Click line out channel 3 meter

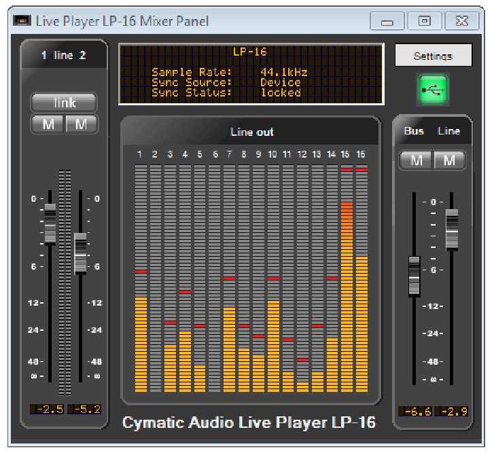tap(170, 278)
